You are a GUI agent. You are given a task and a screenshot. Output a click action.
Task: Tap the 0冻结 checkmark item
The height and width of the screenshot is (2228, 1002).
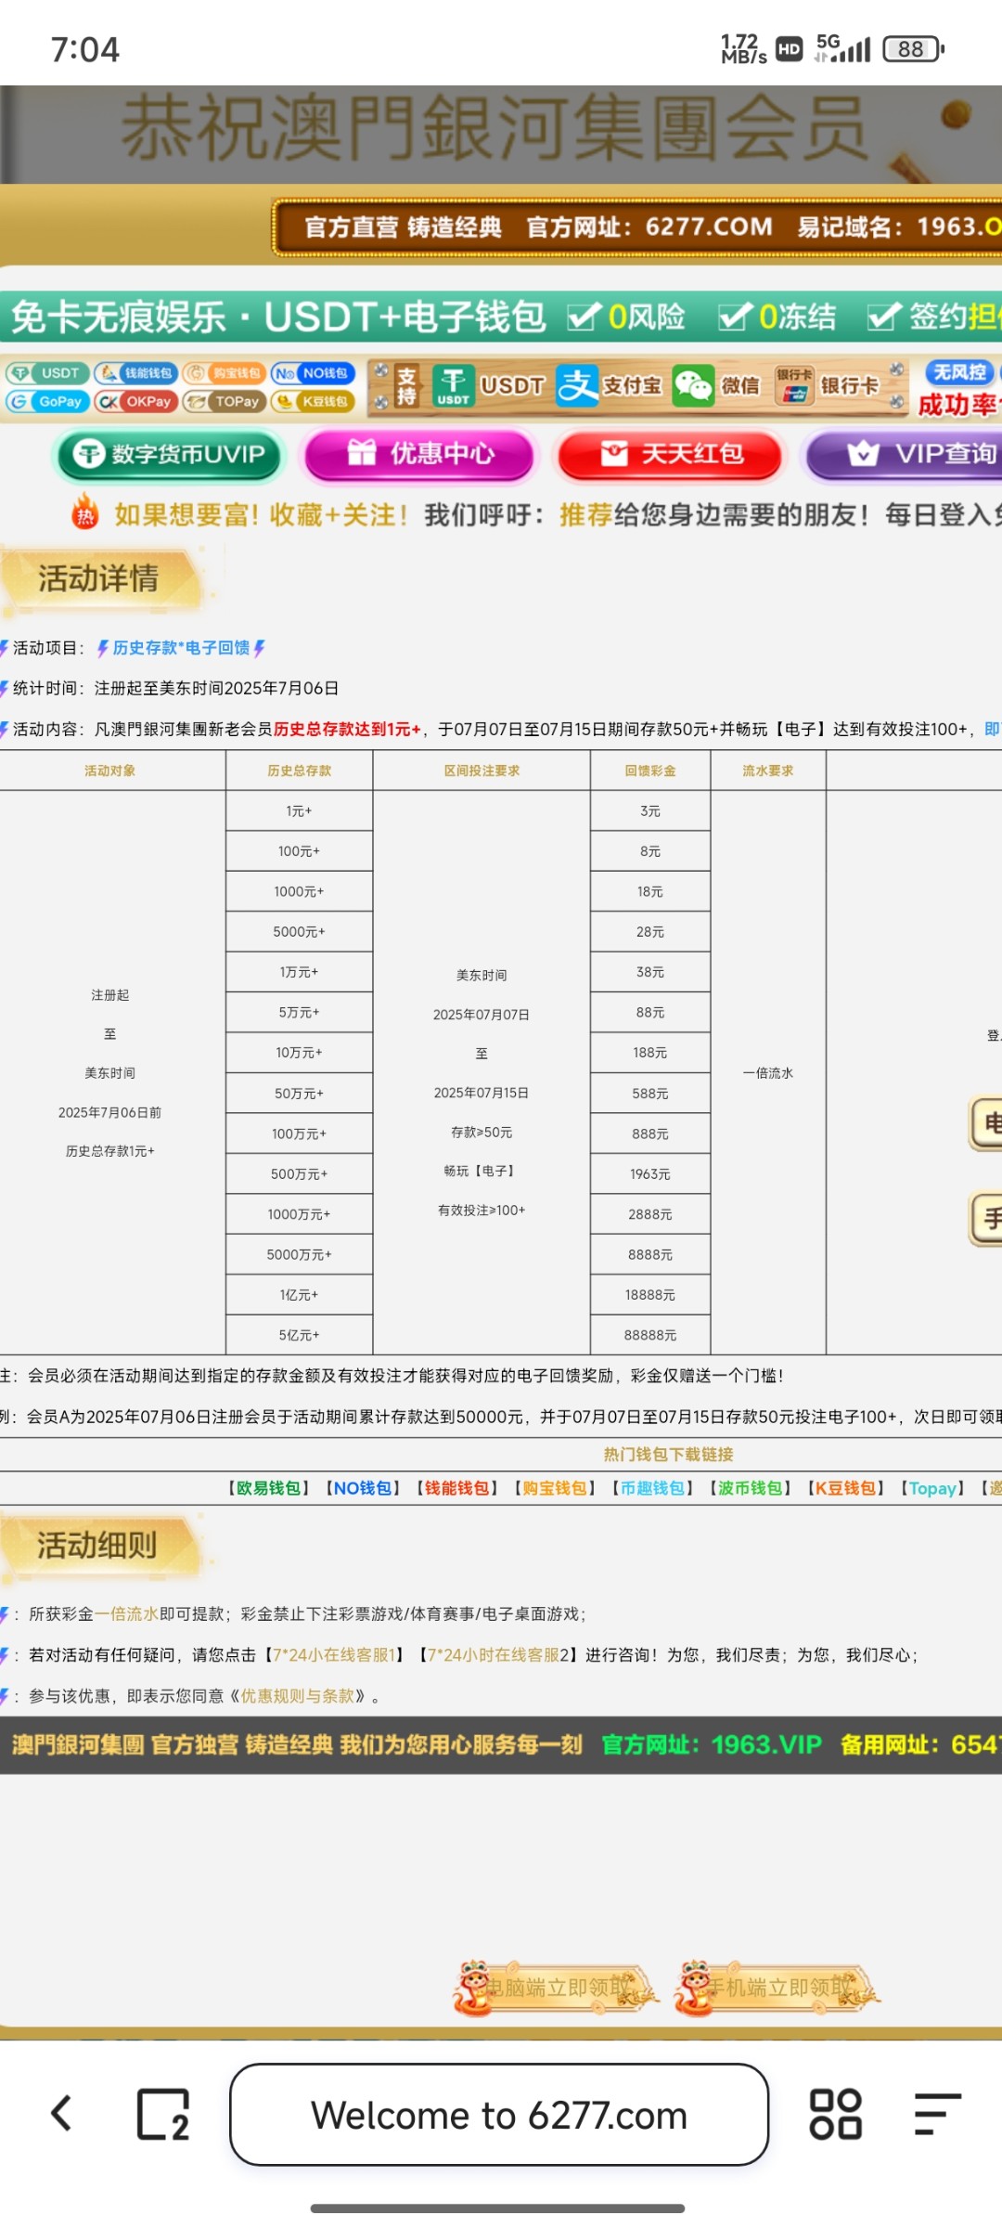point(777,317)
